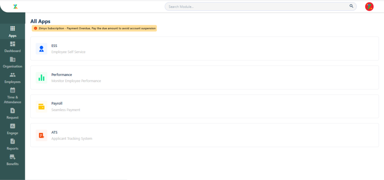The width and height of the screenshot is (384, 180).
Task: Open the Time & Attendance calendar icon
Action: click(12, 90)
